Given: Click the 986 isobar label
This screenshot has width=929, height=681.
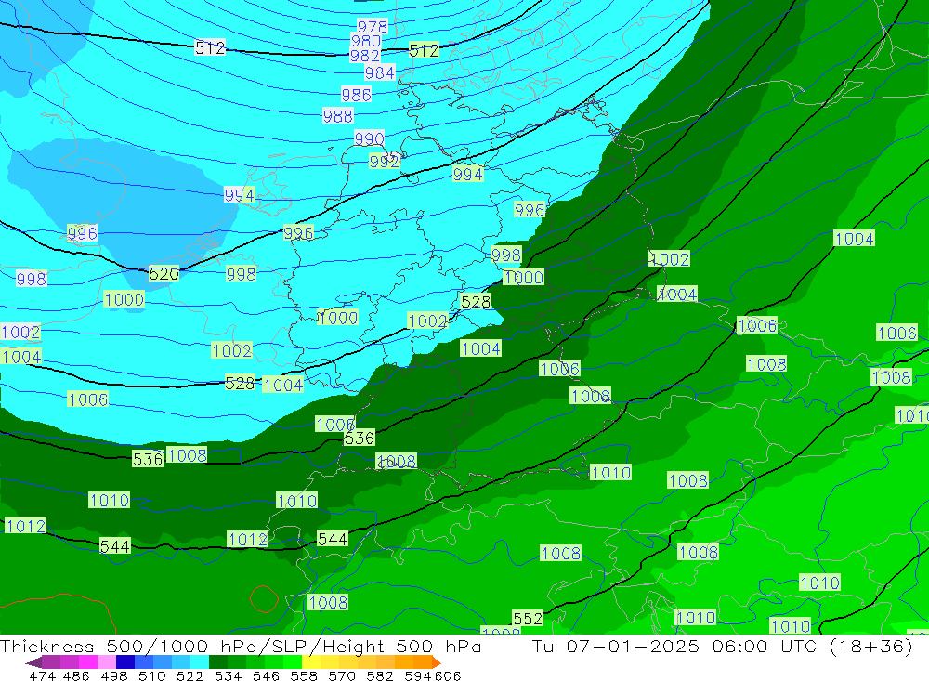Looking at the screenshot, I should click(356, 94).
